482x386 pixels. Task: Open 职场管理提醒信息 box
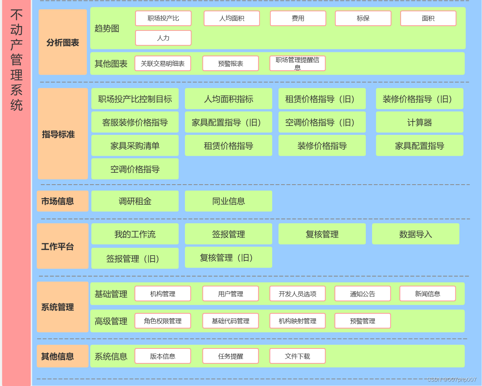[297, 64]
